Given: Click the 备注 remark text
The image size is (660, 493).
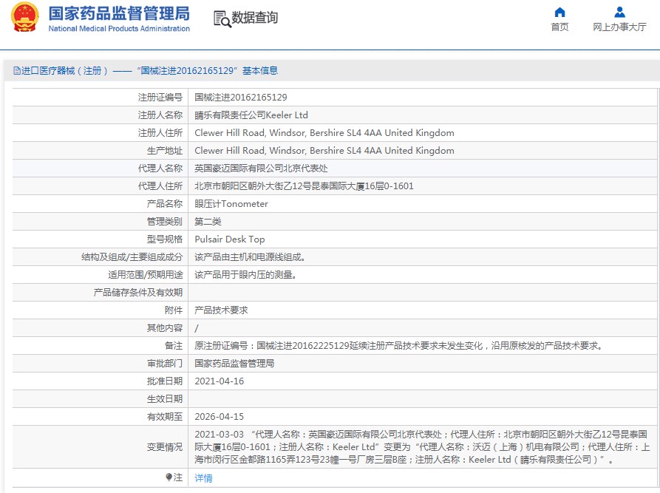Looking at the screenshot, I should (398, 346).
